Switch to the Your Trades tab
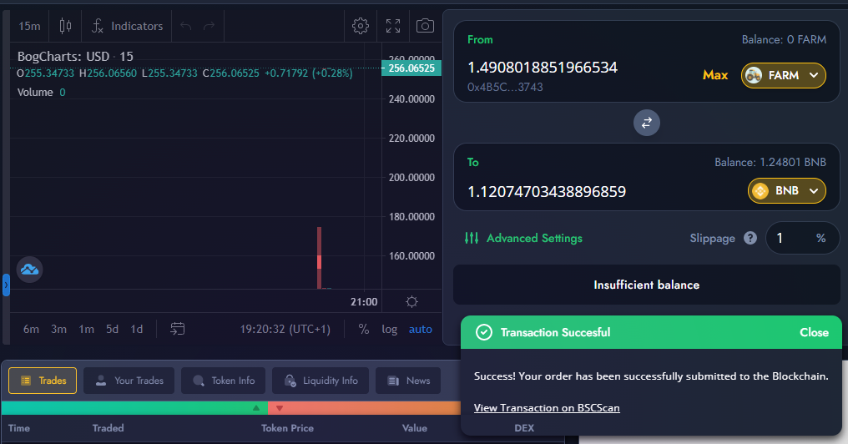 pos(129,381)
